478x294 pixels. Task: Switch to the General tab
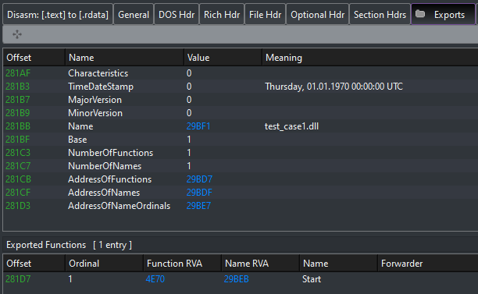coord(134,15)
